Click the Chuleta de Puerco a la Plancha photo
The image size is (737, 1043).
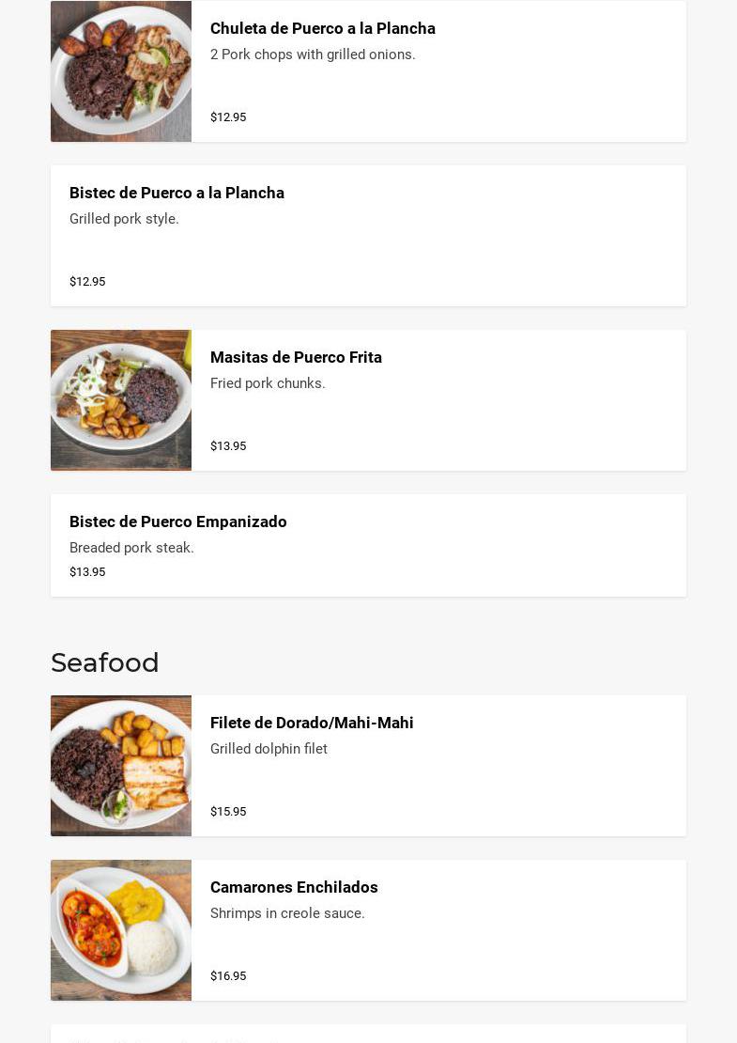pyautogui.click(x=121, y=71)
